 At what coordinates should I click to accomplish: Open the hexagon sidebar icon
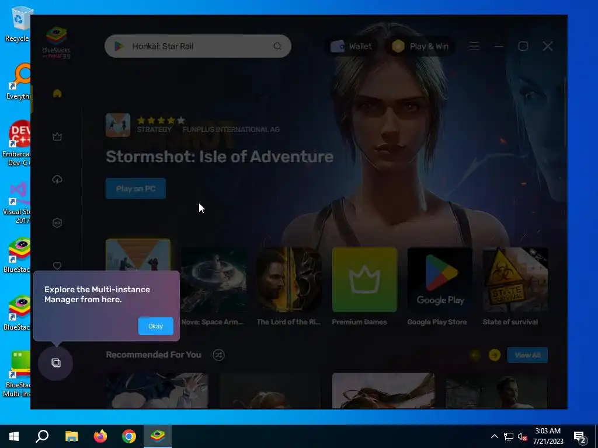coord(57,223)
